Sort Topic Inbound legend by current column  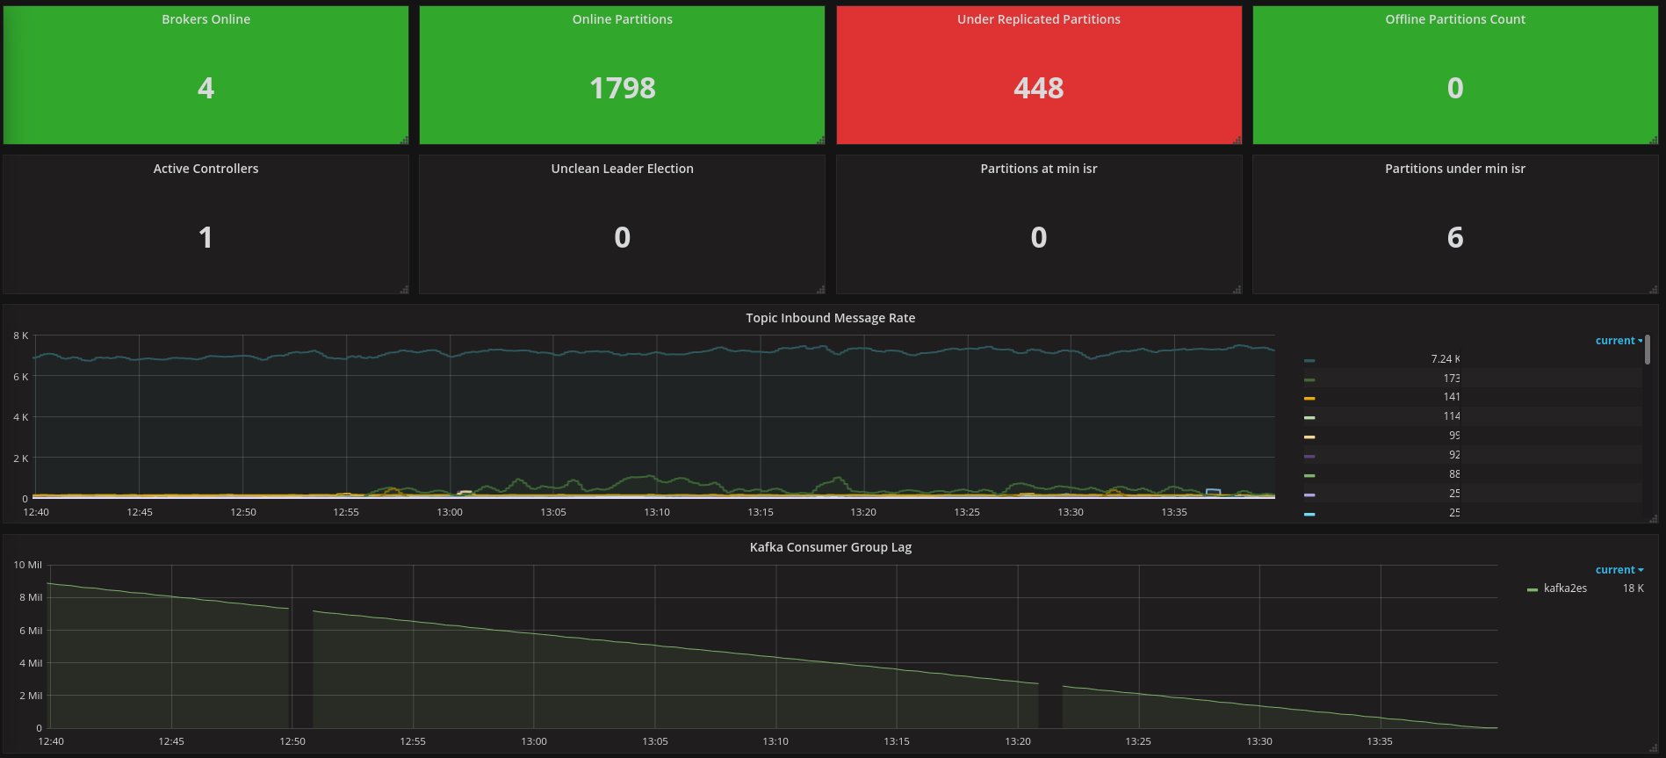[x=1619, y=341]
